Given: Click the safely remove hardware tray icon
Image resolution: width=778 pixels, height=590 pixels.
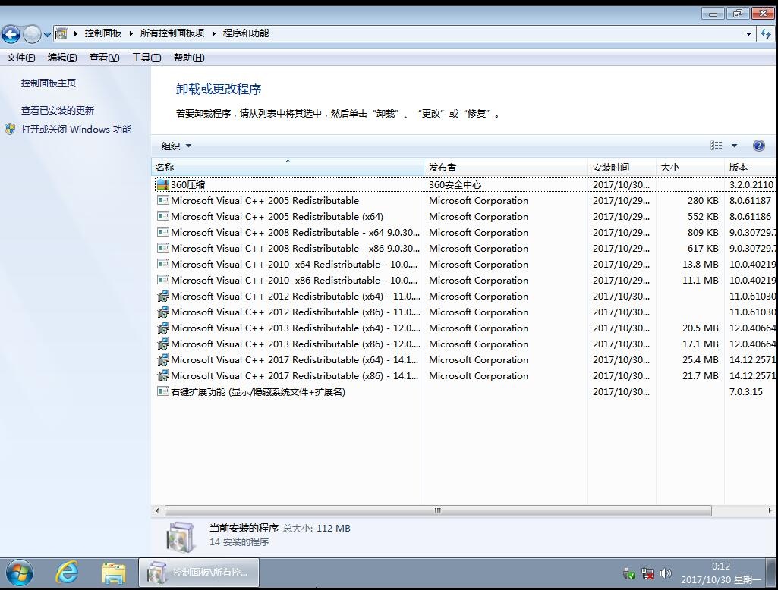Looking at the screenshot, I should (x=628, y=573).
